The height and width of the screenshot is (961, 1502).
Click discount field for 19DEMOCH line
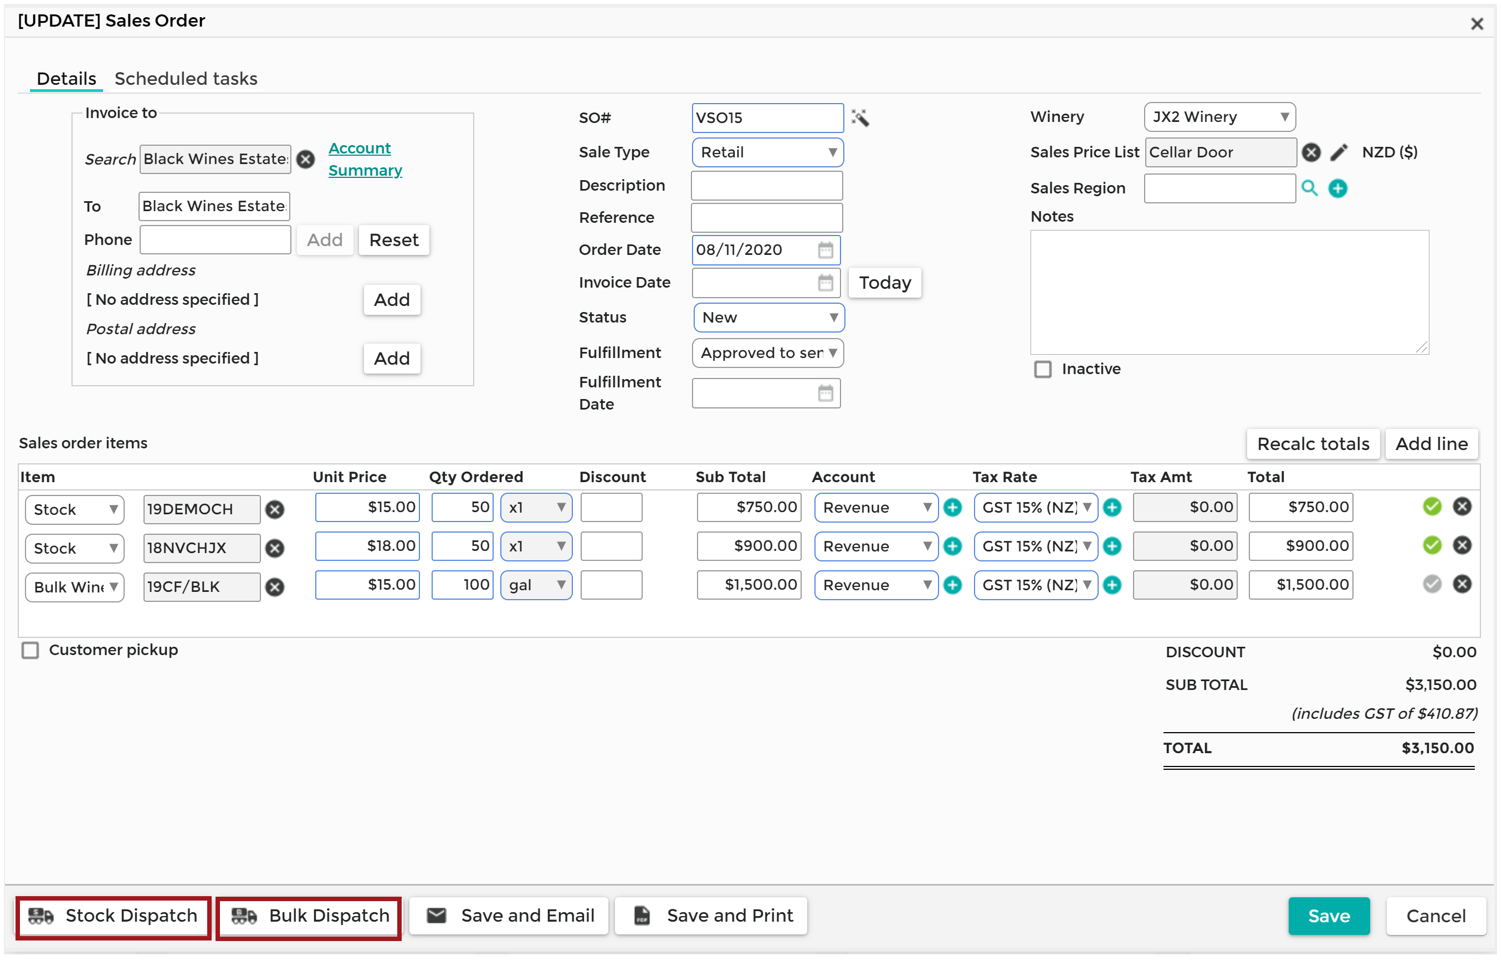click(x=611, y=507)
